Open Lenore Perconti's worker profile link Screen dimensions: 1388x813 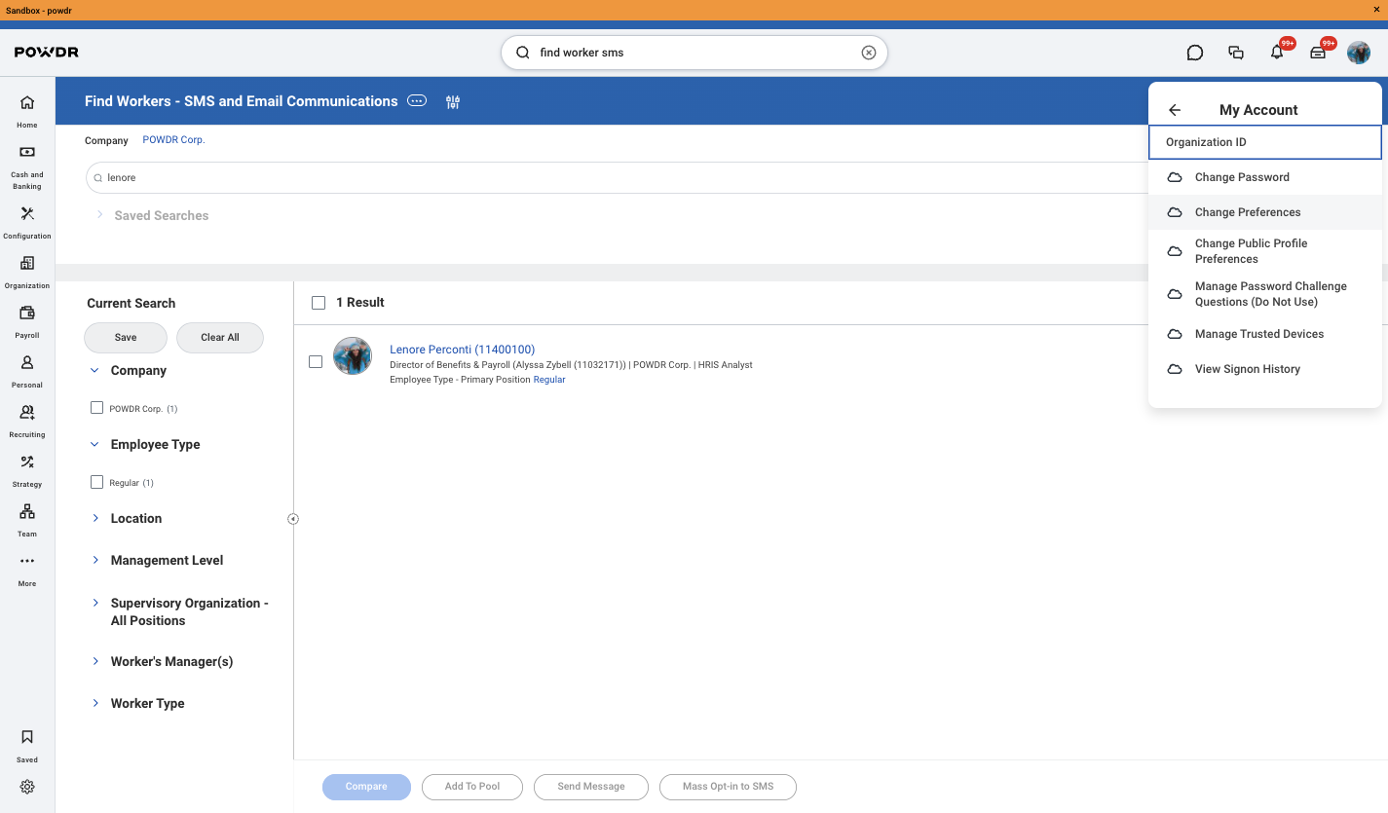tap(462, 350)
